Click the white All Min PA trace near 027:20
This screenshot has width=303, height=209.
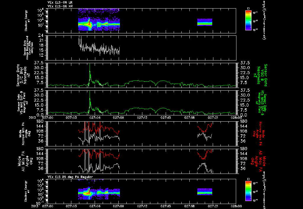(x=205, y=168)
